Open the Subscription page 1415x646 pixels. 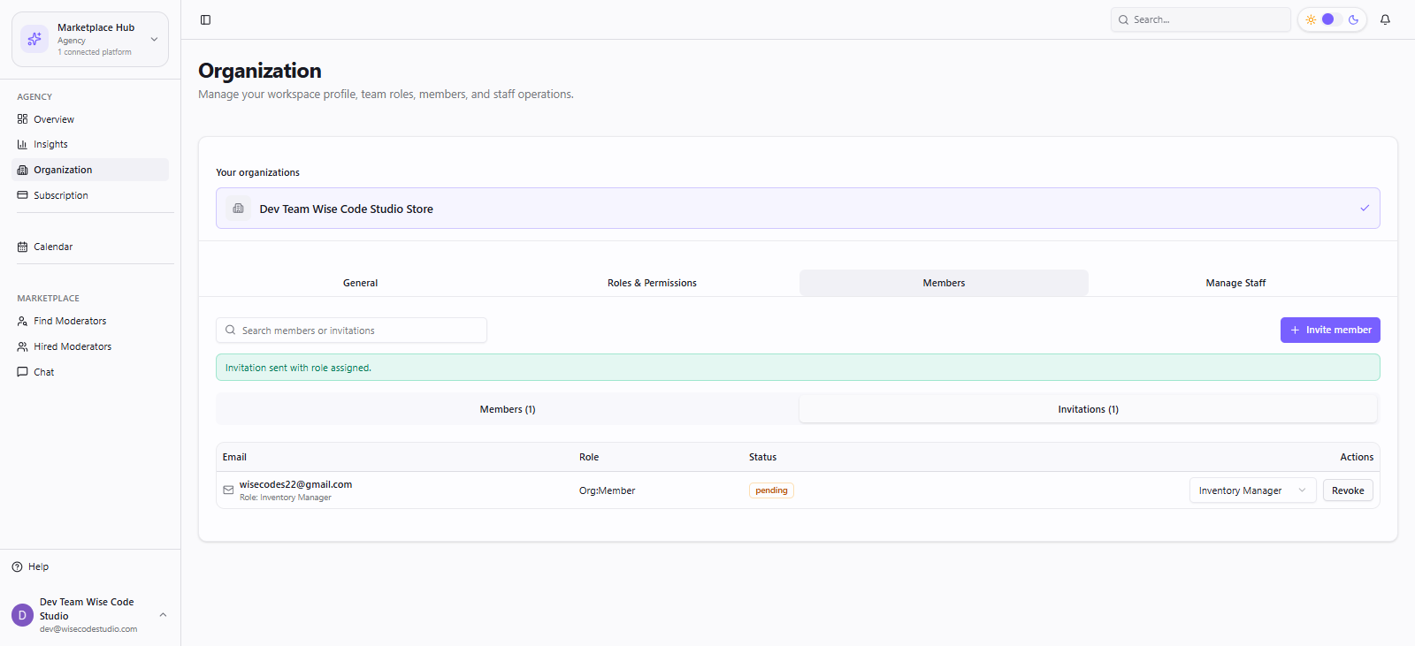90,195
